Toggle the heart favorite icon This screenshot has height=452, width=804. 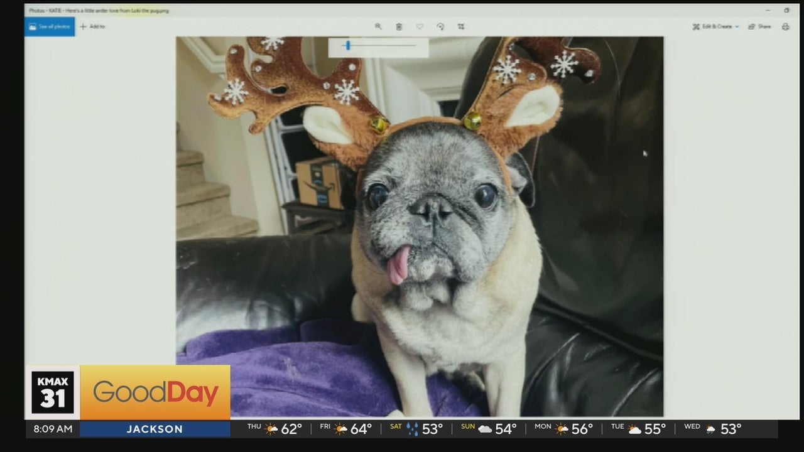coord(420,26)
